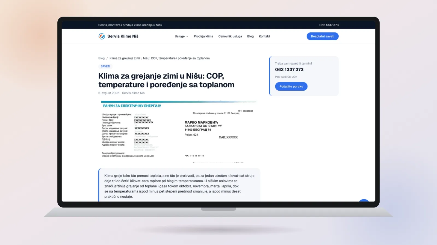Click the Blog breadcrumb link
The image size is (437, 245).
(x=101, y=58)
